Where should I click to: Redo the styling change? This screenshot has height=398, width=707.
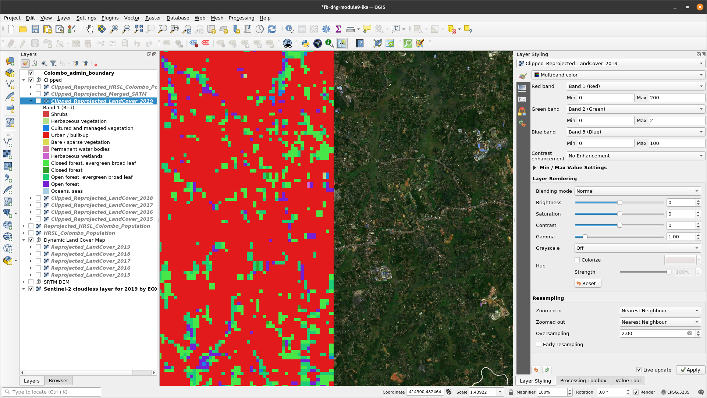[x=547, y=370]
